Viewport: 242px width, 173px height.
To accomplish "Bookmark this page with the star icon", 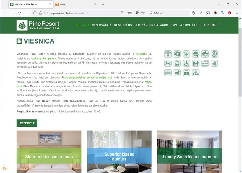I will pyautogui.click(x=143, y=13).
